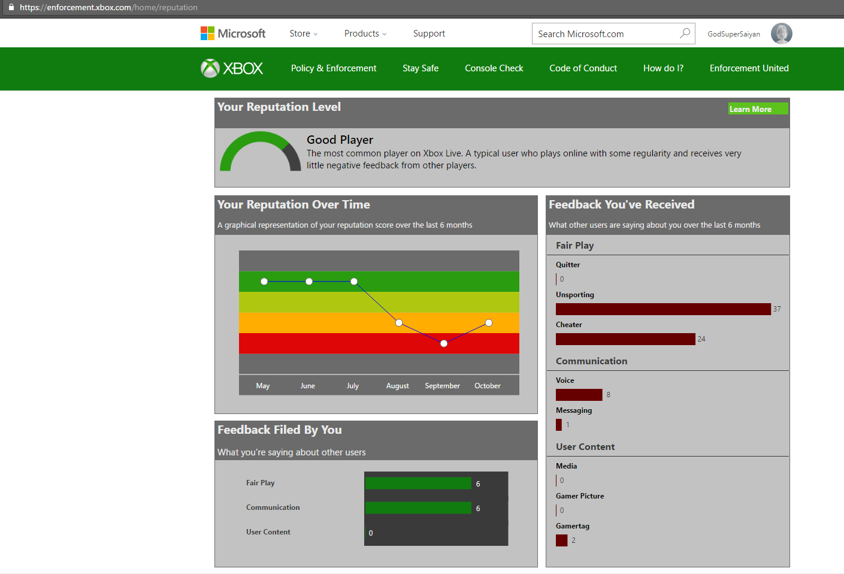The height and width of the screenshot is (574, 844).
Task: Click the Voice feedback bar
Action: coord(579,395)
